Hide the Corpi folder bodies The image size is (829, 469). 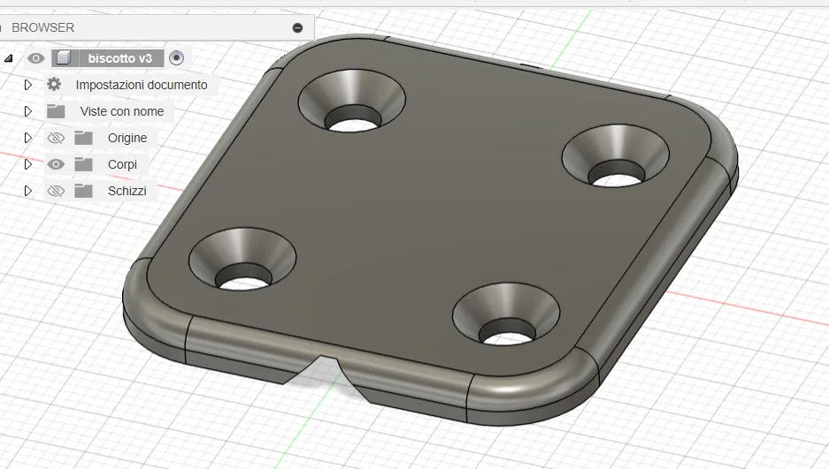click(x=56, y=164)
